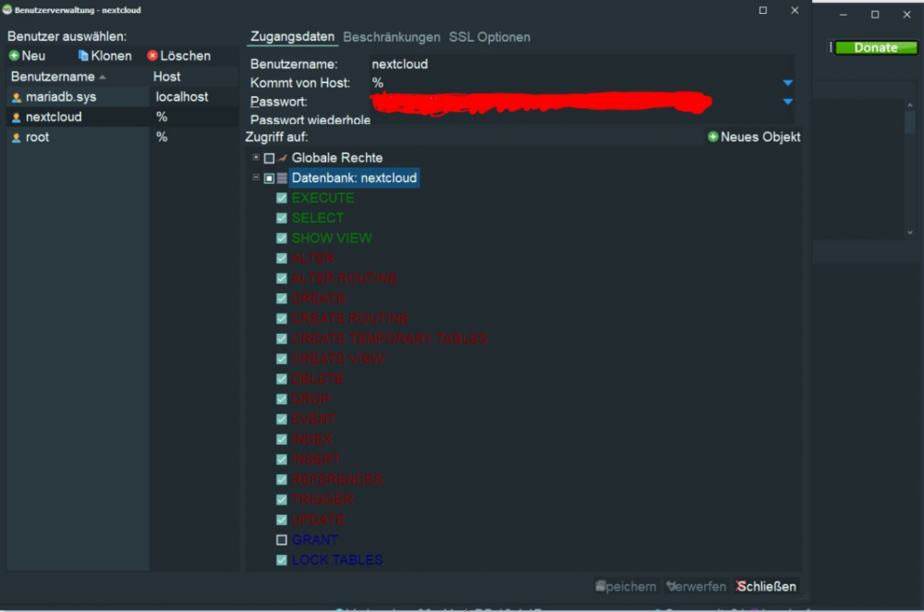Viewport: 924px width, 612px height.
Task: Collapse the Datenbank: nextcloud node
Action: [256, 177]
